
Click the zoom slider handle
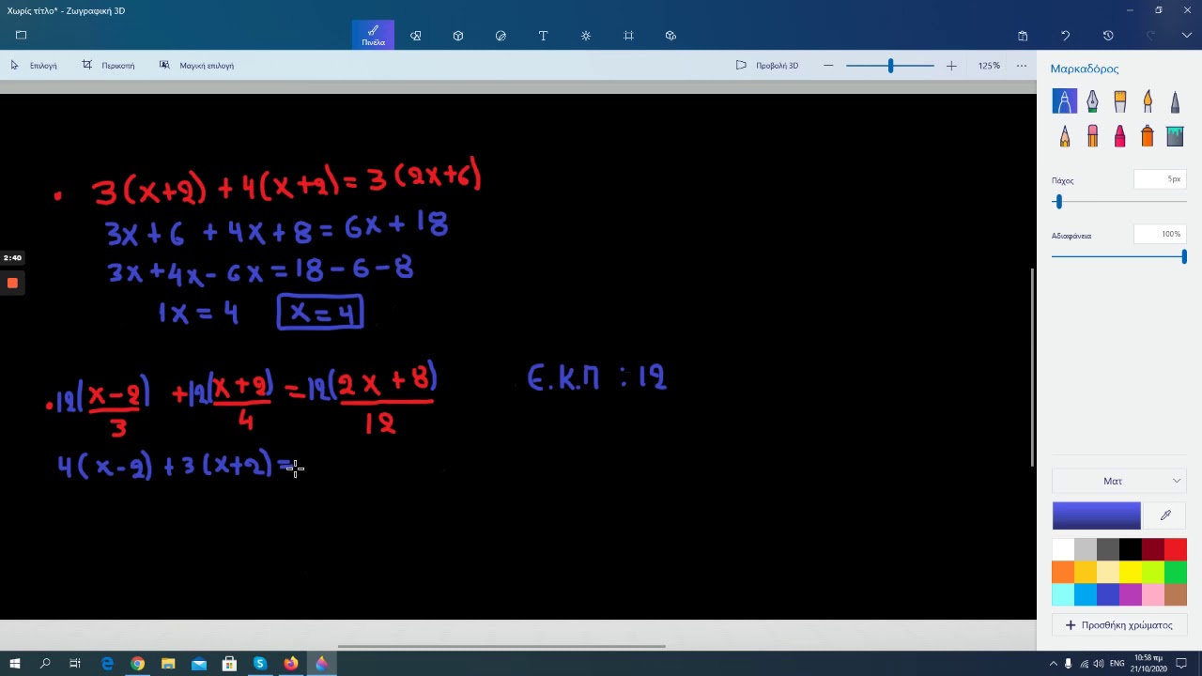[890, 66]
